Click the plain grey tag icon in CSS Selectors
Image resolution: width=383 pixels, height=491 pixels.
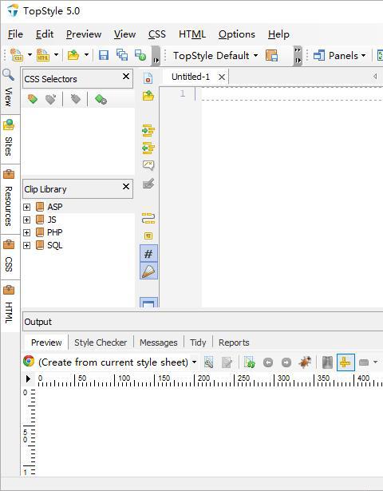click(75, 99)
